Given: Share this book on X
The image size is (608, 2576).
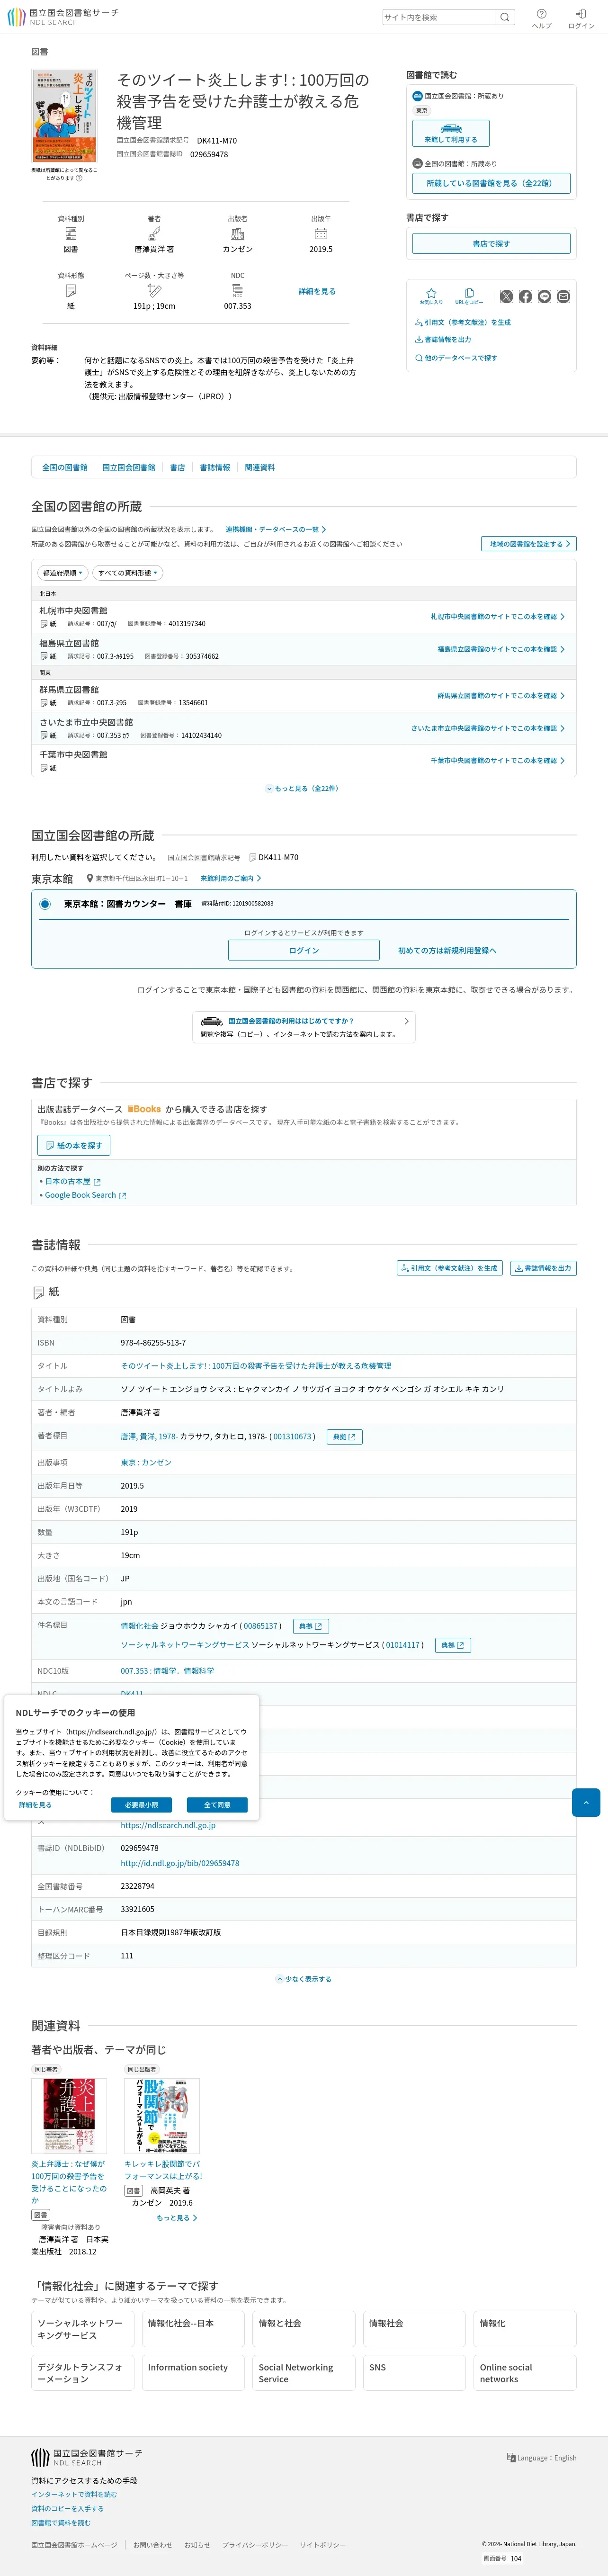Looking at the screenshot, I should (x=507, y=296).
